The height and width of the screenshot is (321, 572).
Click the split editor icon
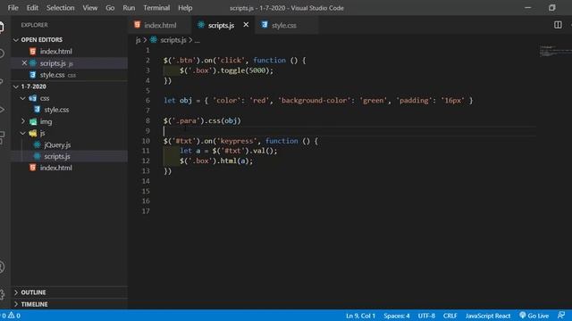[x=558, y=25]
